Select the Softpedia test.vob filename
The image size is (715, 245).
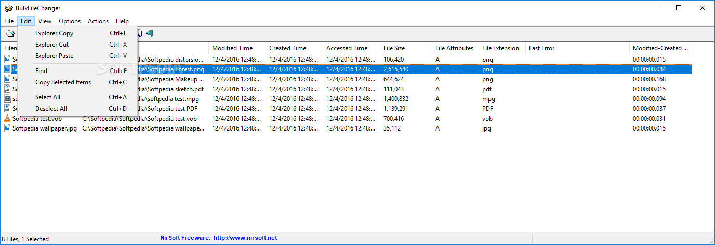[x=37, y=119]
